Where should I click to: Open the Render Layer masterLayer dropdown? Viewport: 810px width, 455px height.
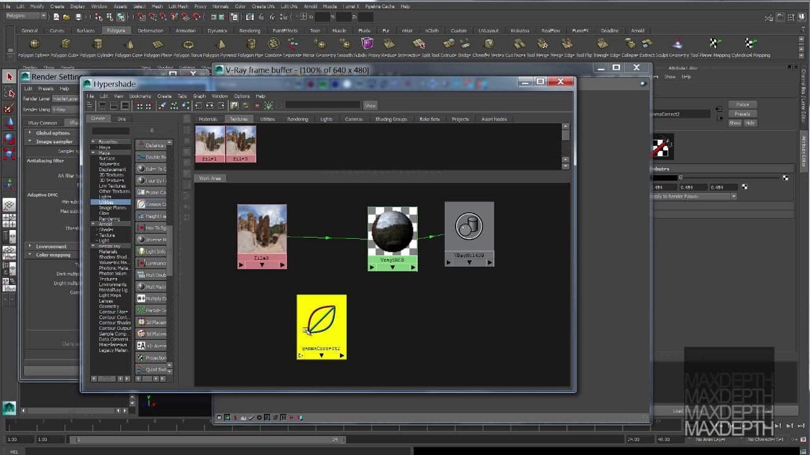click(x=66, y=99)
